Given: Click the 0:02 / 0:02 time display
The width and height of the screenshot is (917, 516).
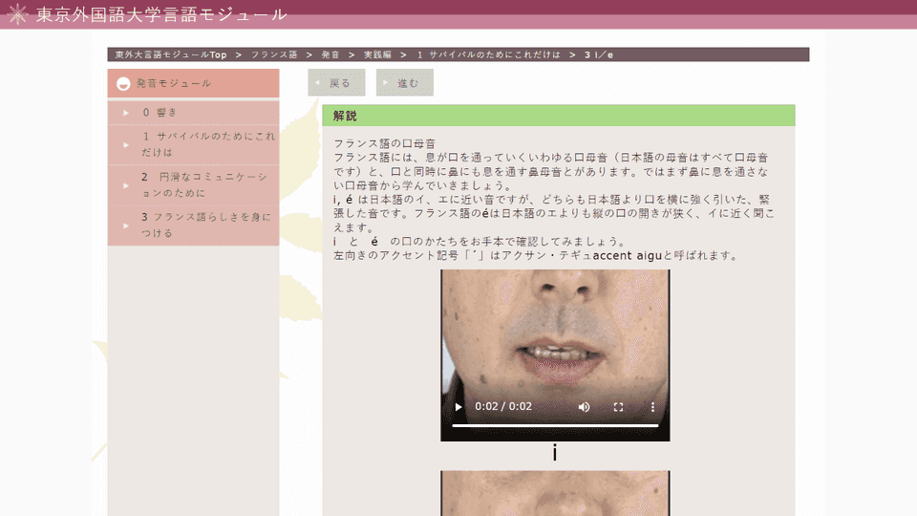Looking at the screenshot, I should [x=503, y=407].
